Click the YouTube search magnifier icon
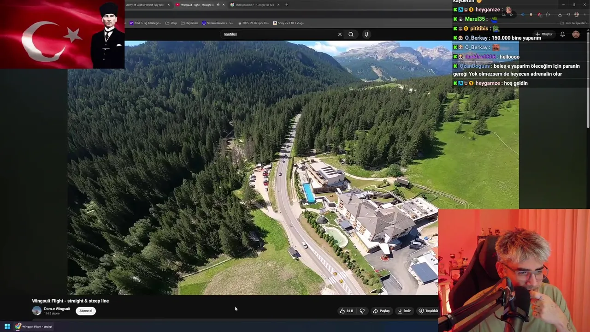This screenshot has width=590, height=332. click(351, 34)
